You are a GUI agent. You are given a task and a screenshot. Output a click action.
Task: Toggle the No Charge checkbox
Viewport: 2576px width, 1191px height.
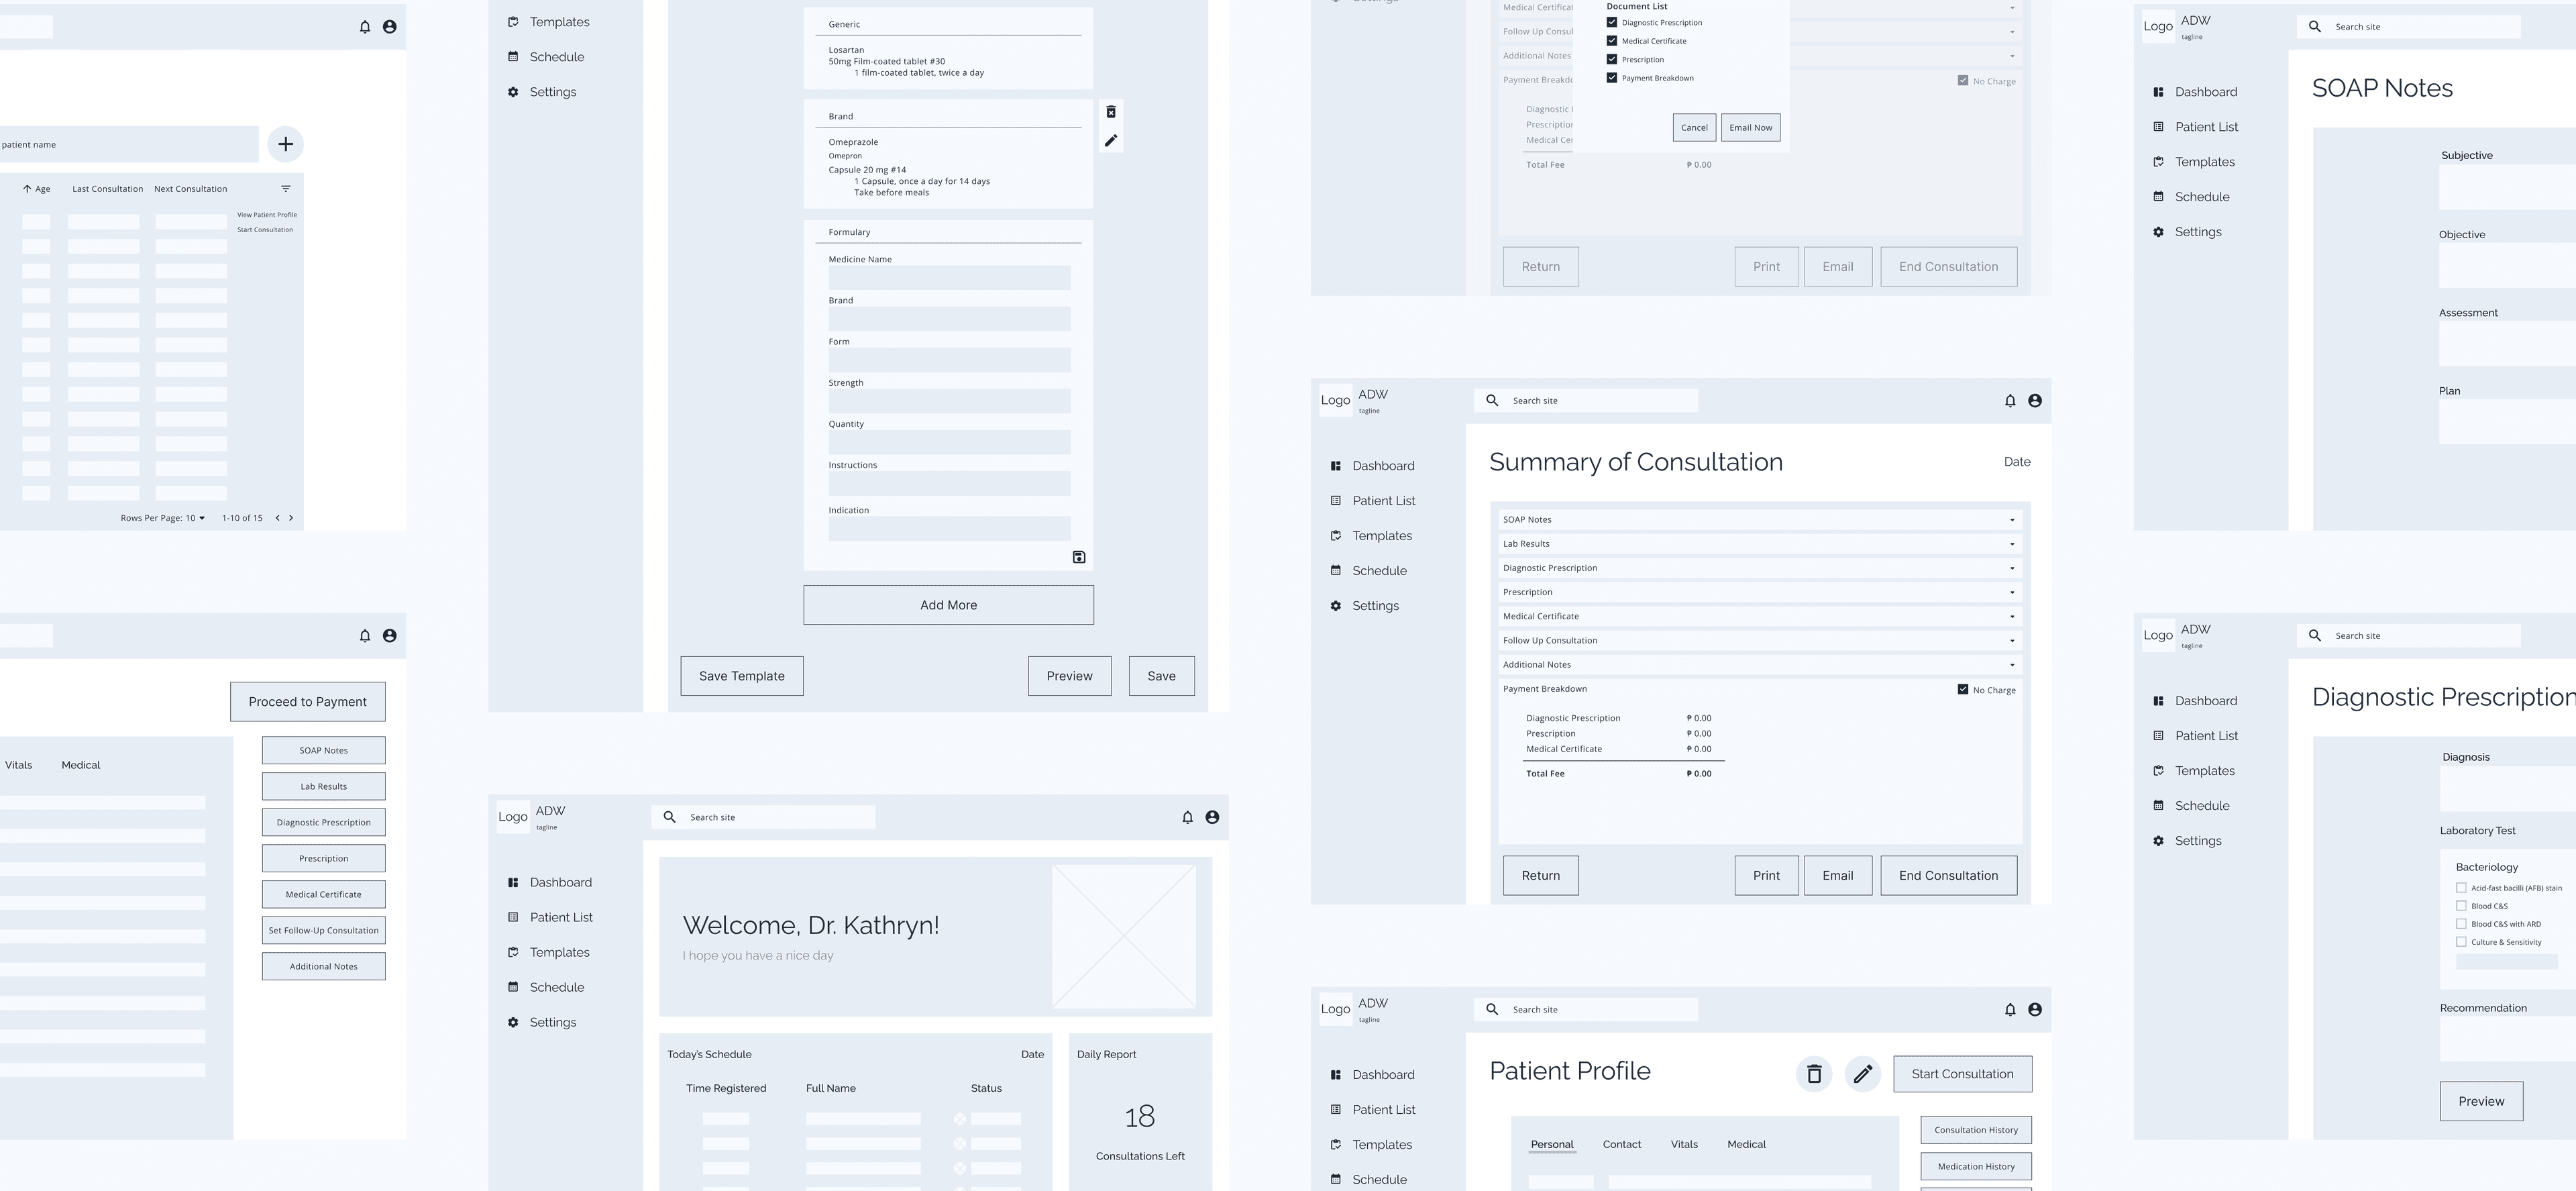1962,689
